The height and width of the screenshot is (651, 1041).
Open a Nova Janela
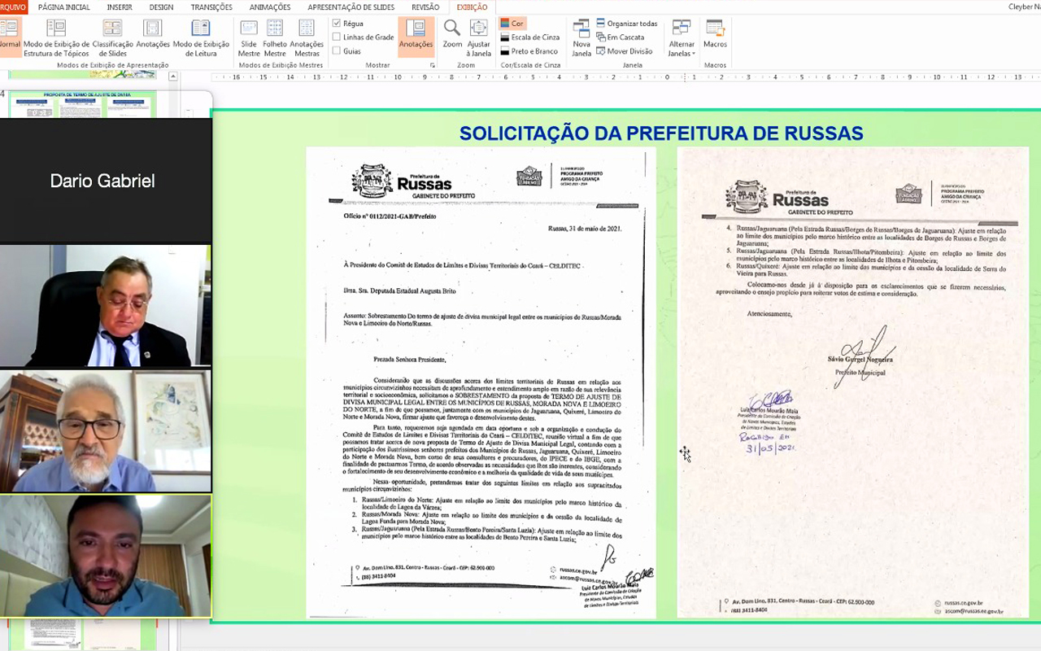click(x=581, y=37)
